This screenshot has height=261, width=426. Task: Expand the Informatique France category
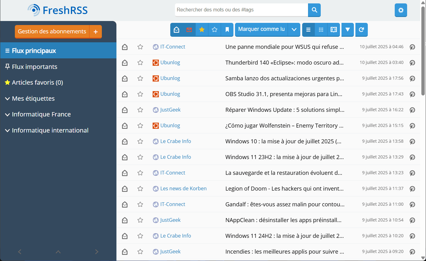8,115
